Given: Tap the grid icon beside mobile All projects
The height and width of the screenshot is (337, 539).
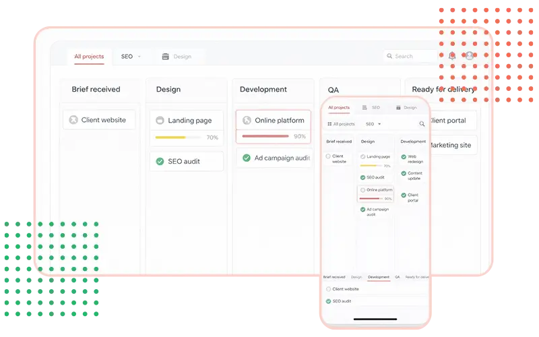Looking at the screenshot, I should [329, 124].
